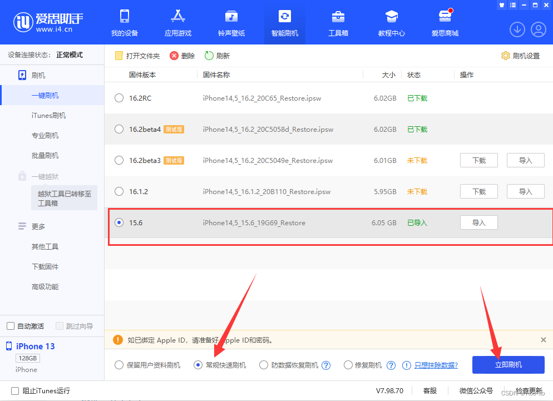This screenshot has height=401, width=553.
Task: Click help icon next to 修复刷机
Action: 391,365
